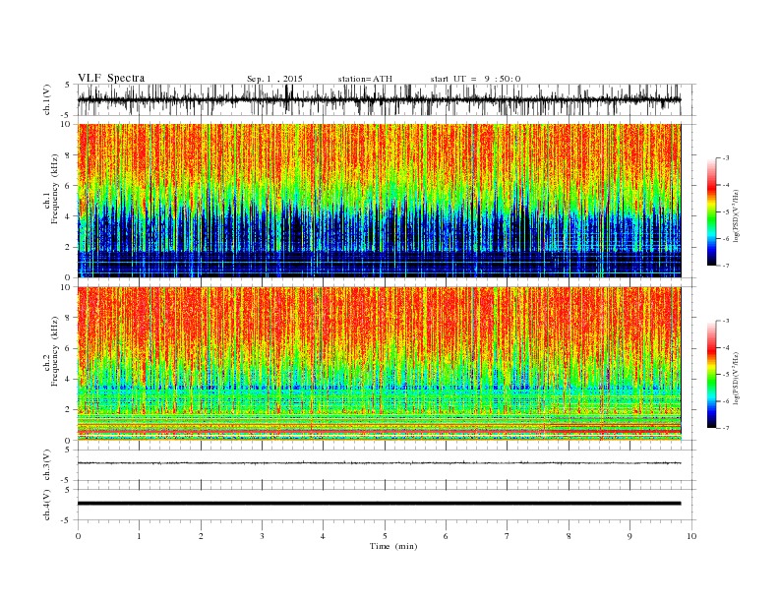Click the "start UT = 9 :50: 0" text
This screenshot has width=779, height=602.
click(x=475, y=79)
